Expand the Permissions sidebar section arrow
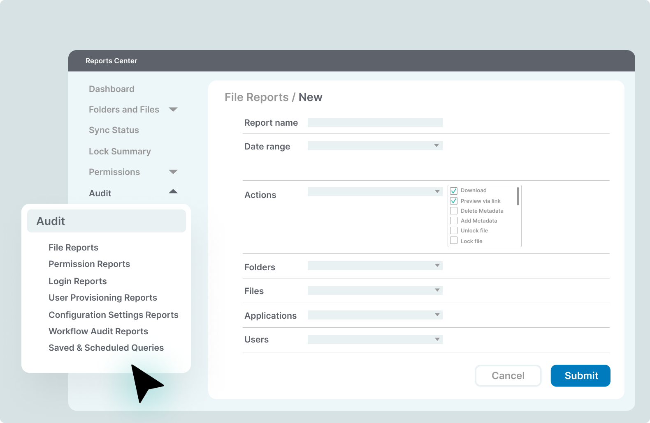This screenshot has height=423, width=650. pyautogui.click(x=173, y=172)
